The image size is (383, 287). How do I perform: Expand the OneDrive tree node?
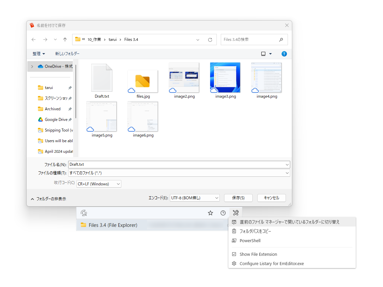click(x=32, y=66)
